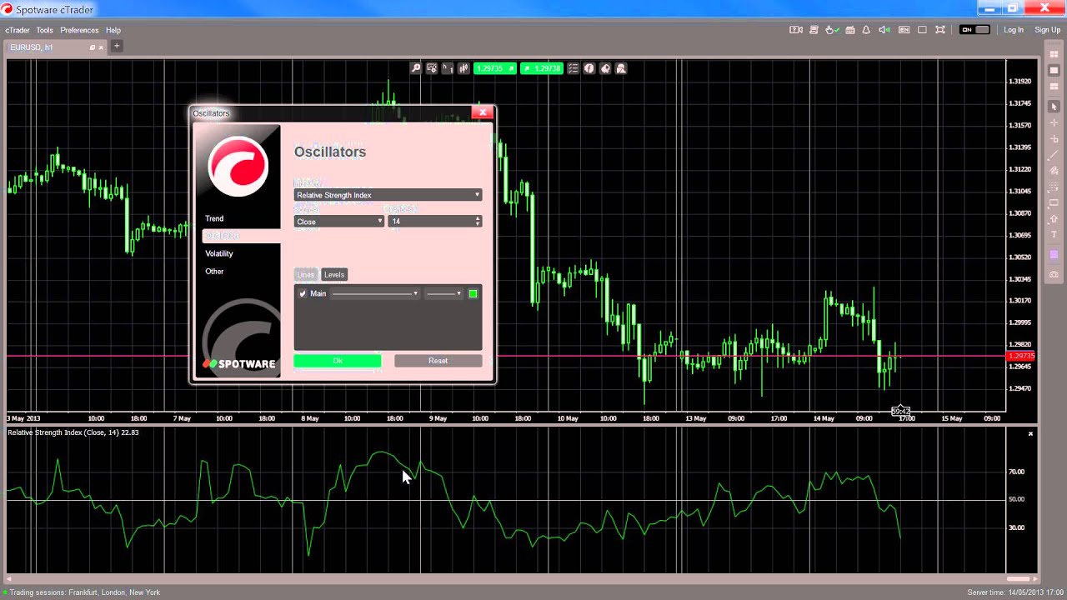Open the Help menu
The image size is (1067, 600).
pos(113,30)
